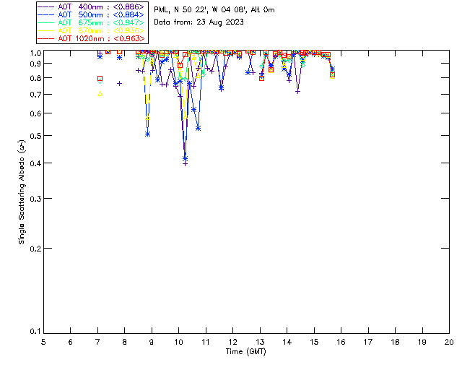
Task: Click the x-axis tick label 20
Action: 449,342
